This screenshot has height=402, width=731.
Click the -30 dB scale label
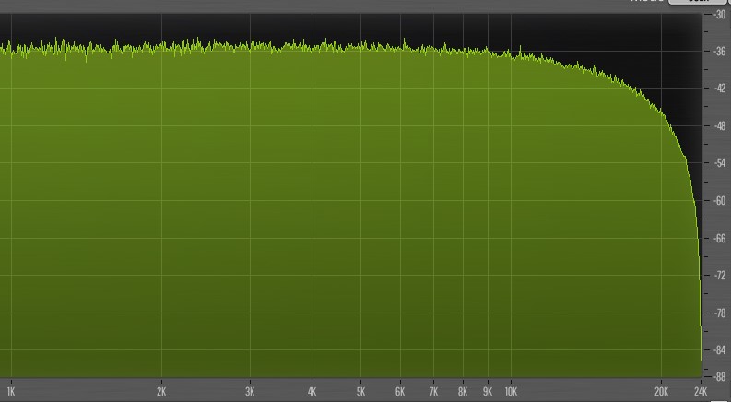coord(718,15)
